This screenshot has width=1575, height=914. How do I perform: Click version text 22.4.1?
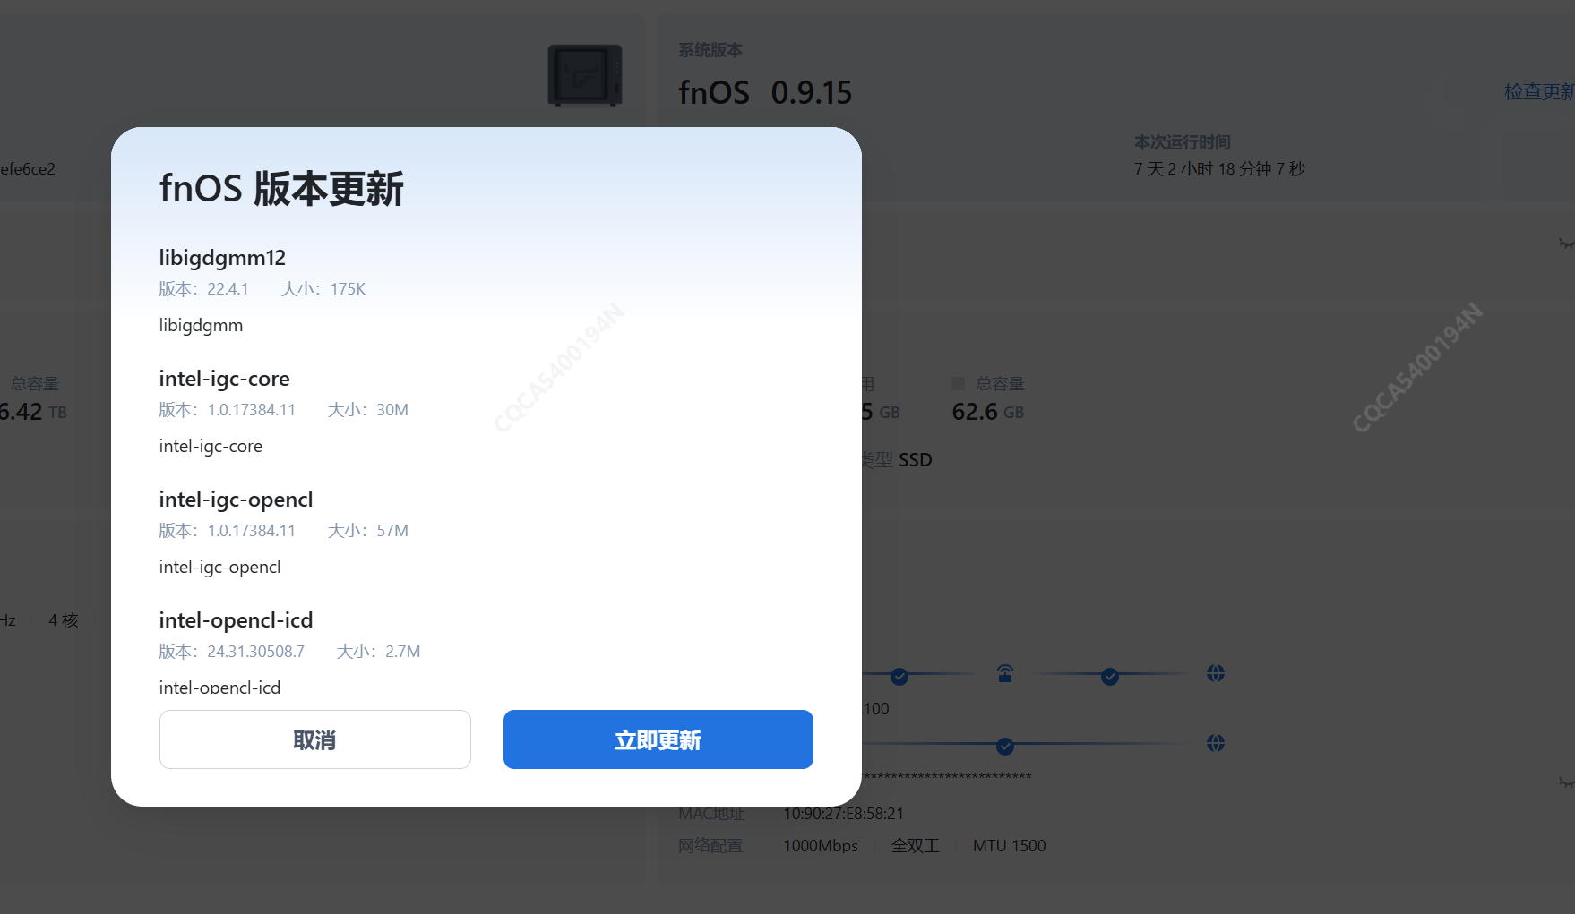click(x=228, y=289)
